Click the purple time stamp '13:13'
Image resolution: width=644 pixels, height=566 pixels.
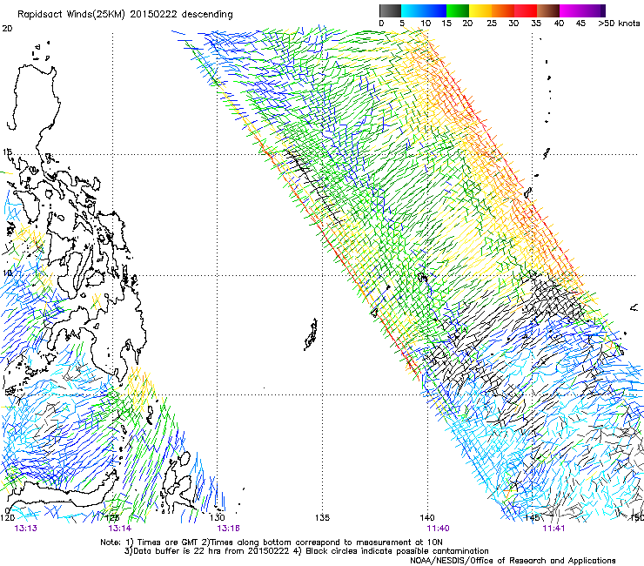tap(25, 529)
